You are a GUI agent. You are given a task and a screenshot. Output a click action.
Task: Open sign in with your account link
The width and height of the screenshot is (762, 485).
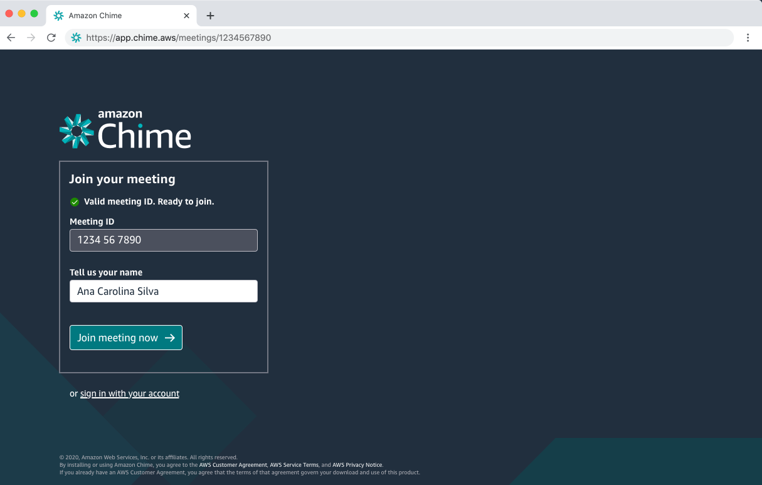coord(130,394)
